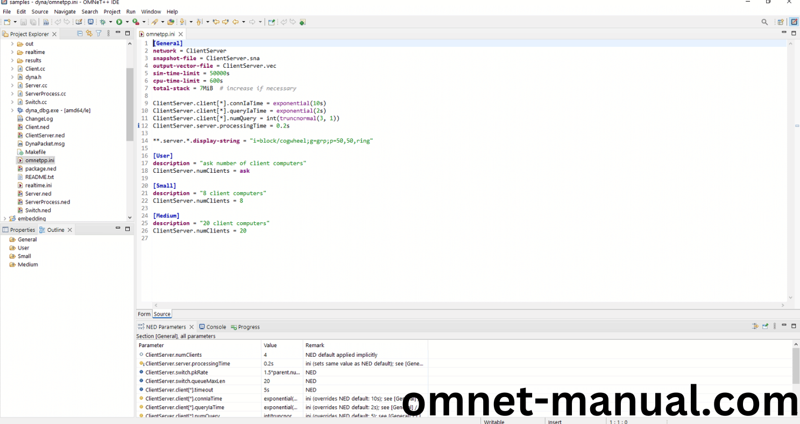Click the green Run button in the toolbar
The width and height of the screenshot is (800, 424).
click(x=119, y=22)
